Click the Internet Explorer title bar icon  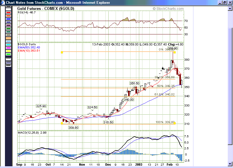(3, 3)
